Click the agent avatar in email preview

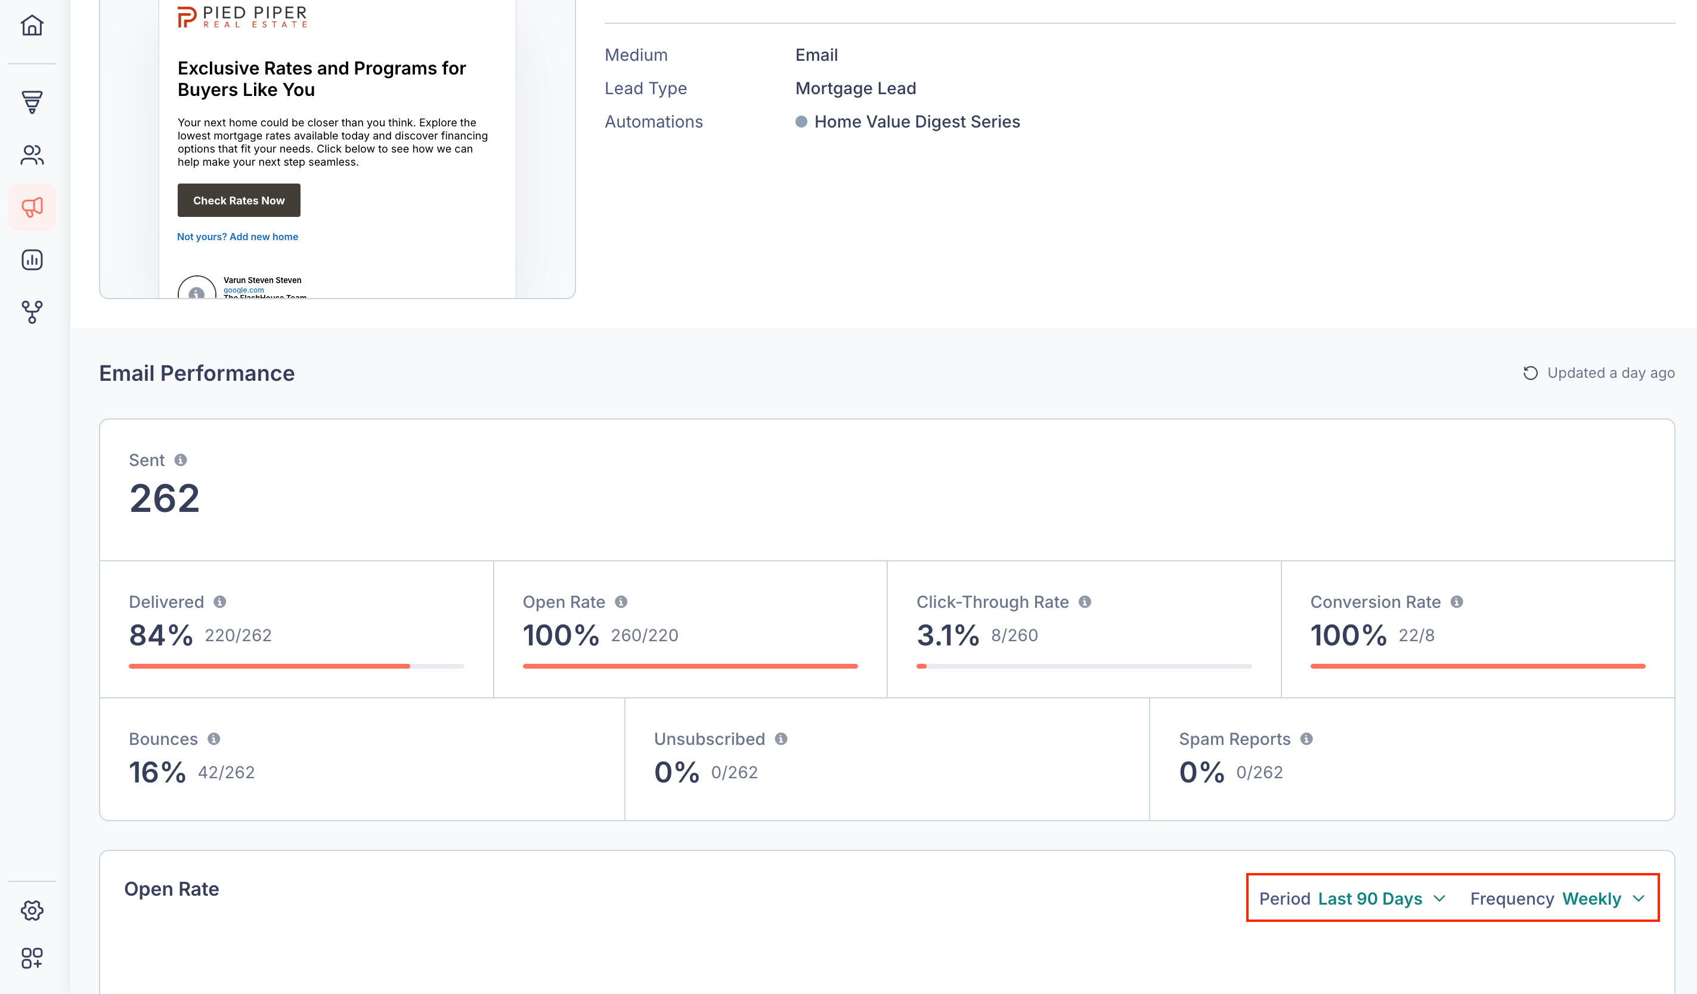point(197,287)
